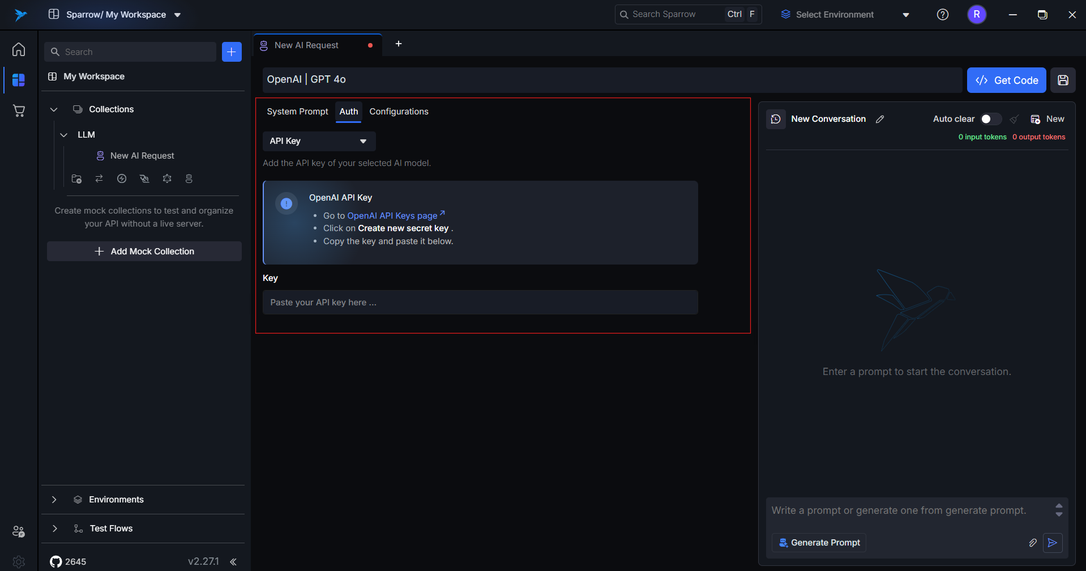
Task: Collapse the sidebar with the double chevron
Action: tap(233, 561)
